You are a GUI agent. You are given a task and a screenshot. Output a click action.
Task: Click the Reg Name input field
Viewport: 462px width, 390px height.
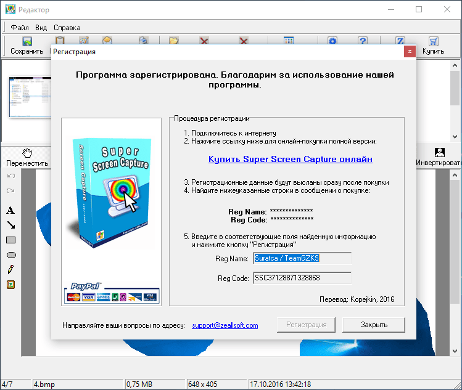tap(302, 258)
